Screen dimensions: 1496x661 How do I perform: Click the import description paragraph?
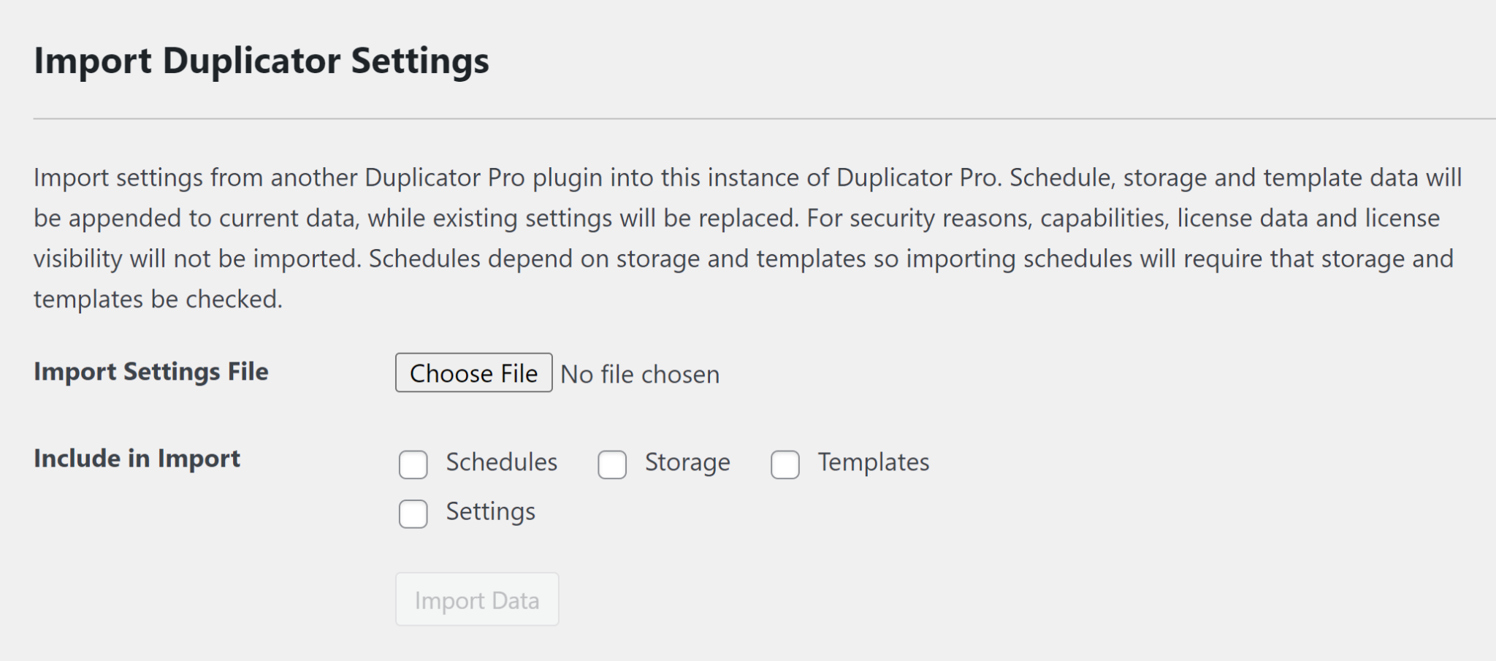point(745,237)
